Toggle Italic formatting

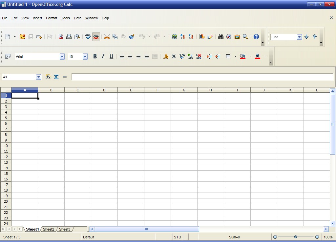(103, 57)
